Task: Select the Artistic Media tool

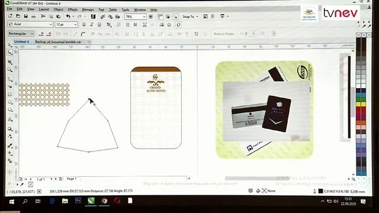Action: tap(10, 86)
